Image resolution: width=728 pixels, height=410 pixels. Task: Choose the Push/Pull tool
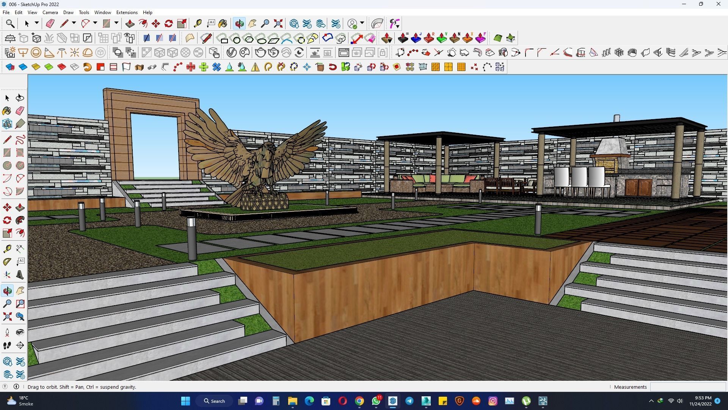[x=130, y=24]
